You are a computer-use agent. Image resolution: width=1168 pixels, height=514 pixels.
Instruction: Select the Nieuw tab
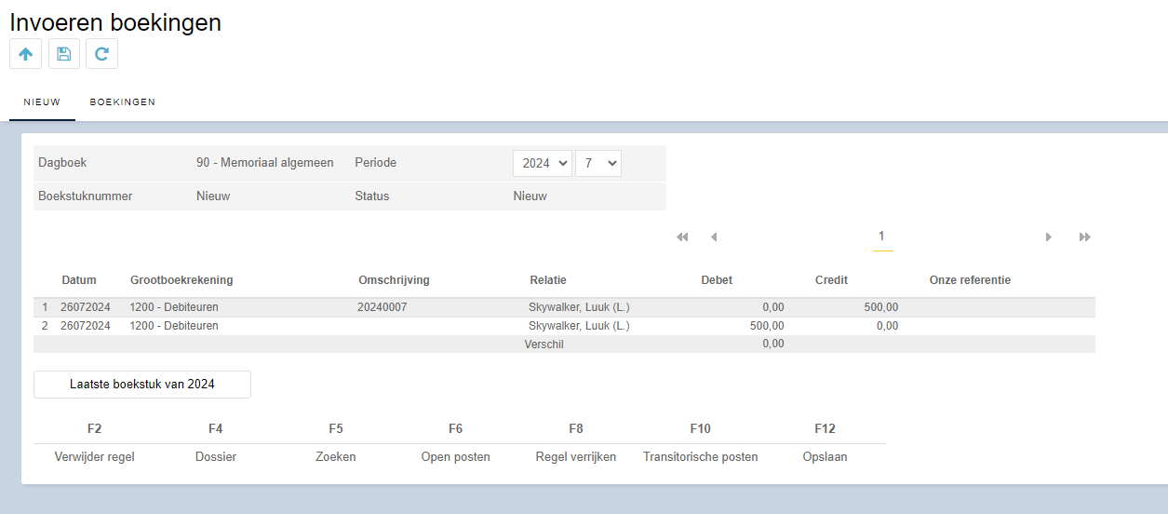pyautogui.click(x=42, y=102)
